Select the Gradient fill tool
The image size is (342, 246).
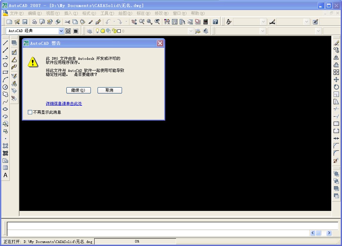5,153
